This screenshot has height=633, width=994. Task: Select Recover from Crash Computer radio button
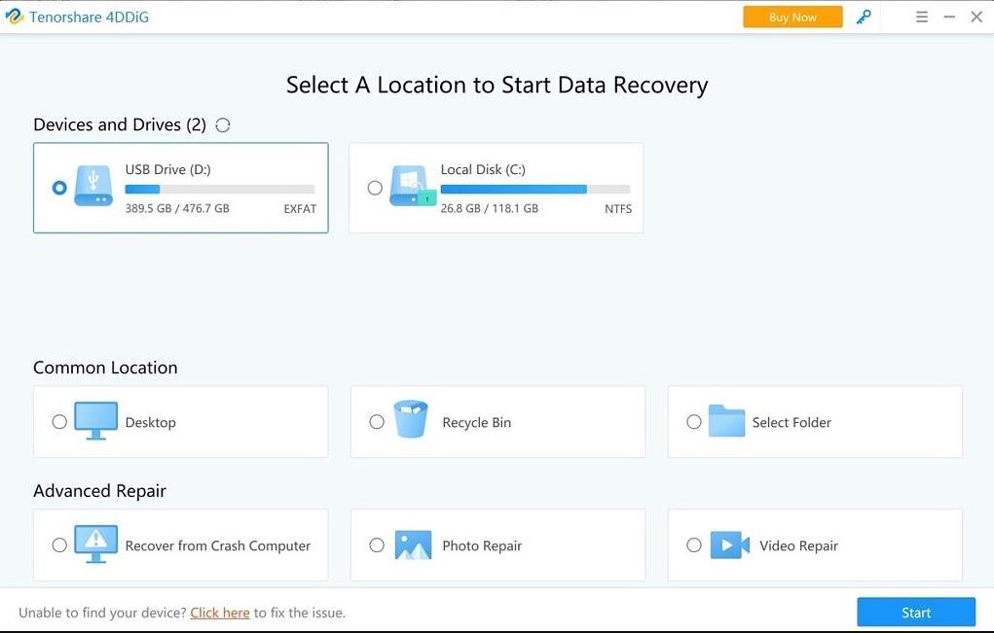tap(59, 545)
